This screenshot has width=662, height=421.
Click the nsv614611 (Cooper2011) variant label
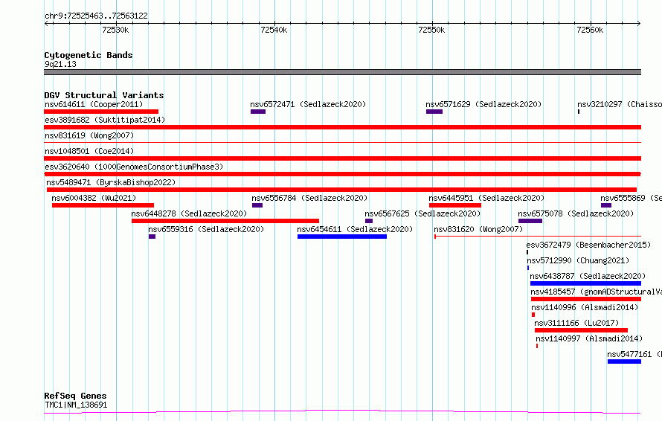point(94,104)
